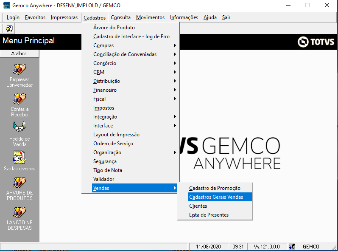Open the Informações menu

(184, 17)
